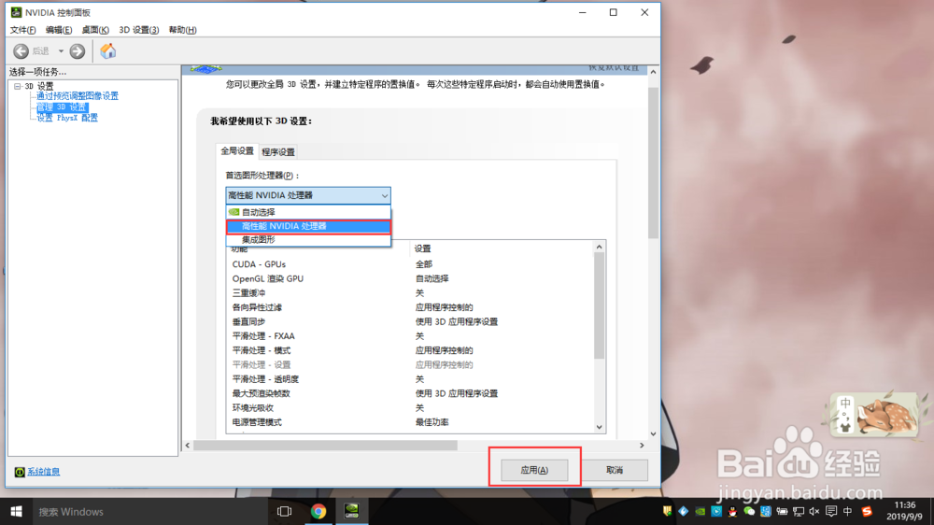Click the main panel vertical scrollbar down arrow
The height and width of the screenshot is (525, 934).
[654, 433]
